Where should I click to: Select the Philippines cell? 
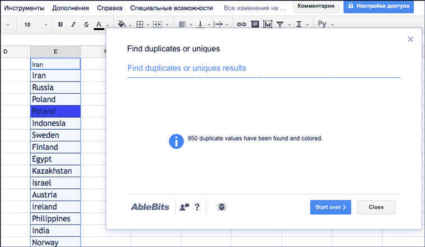pyautogui.click(x=55, y=218)
